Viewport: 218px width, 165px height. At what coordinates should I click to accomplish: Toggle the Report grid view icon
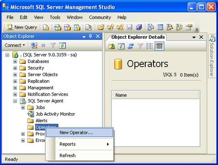coord(159,46)
